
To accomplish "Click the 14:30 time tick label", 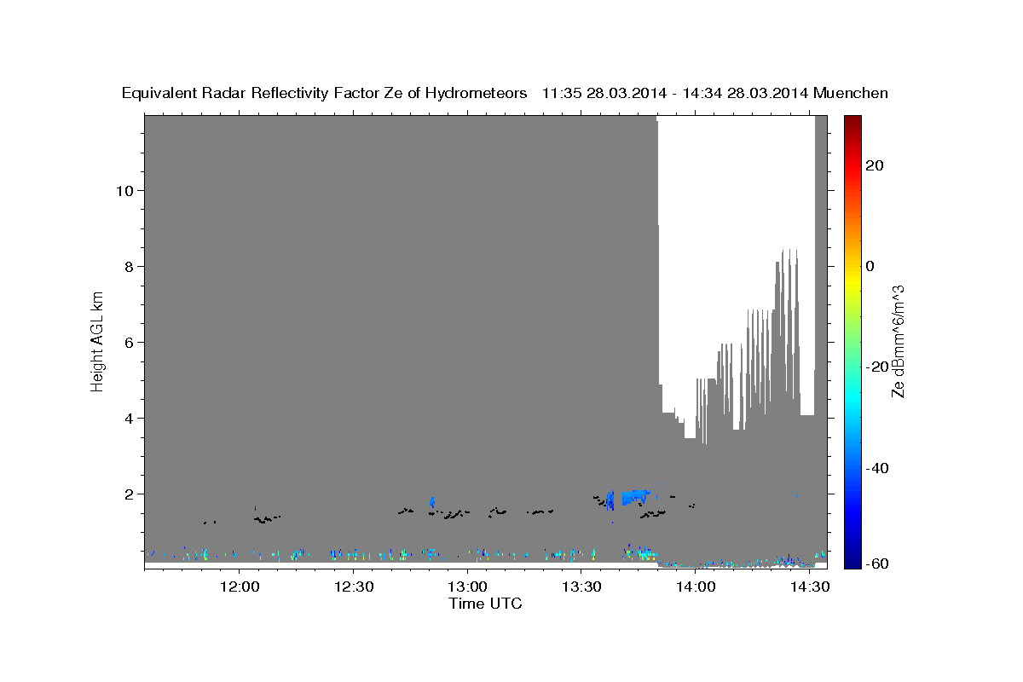I will 810,587.
